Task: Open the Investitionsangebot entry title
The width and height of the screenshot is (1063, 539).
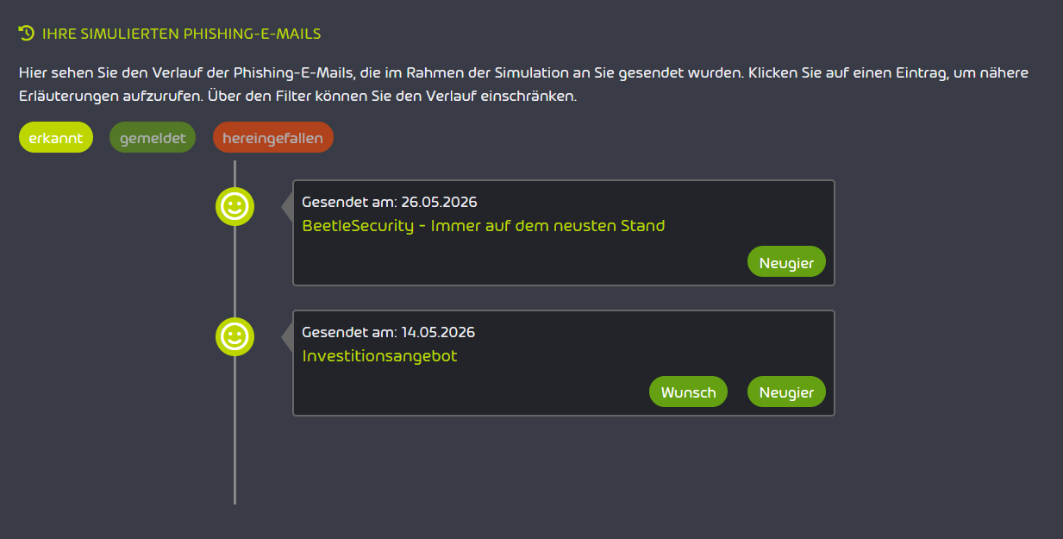Action: [379, 355]
